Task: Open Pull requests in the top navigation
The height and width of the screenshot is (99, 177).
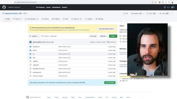Action: point(40,7)
